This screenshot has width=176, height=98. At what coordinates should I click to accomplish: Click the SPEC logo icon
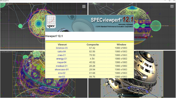[51, 22]
